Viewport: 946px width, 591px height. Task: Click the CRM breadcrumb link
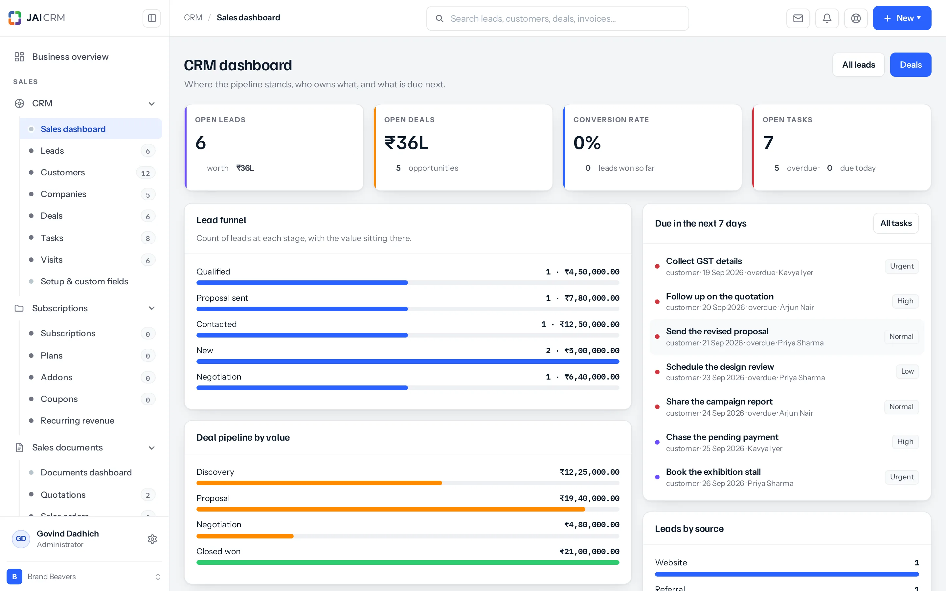pyautogui.click(x=193, y=18)
